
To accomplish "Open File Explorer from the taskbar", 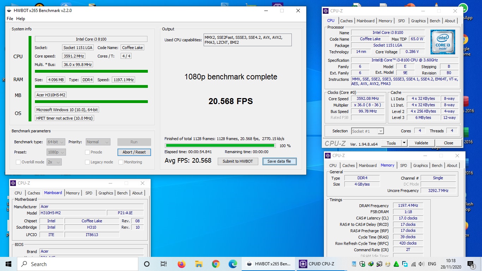I will click(x=199, y=264).
